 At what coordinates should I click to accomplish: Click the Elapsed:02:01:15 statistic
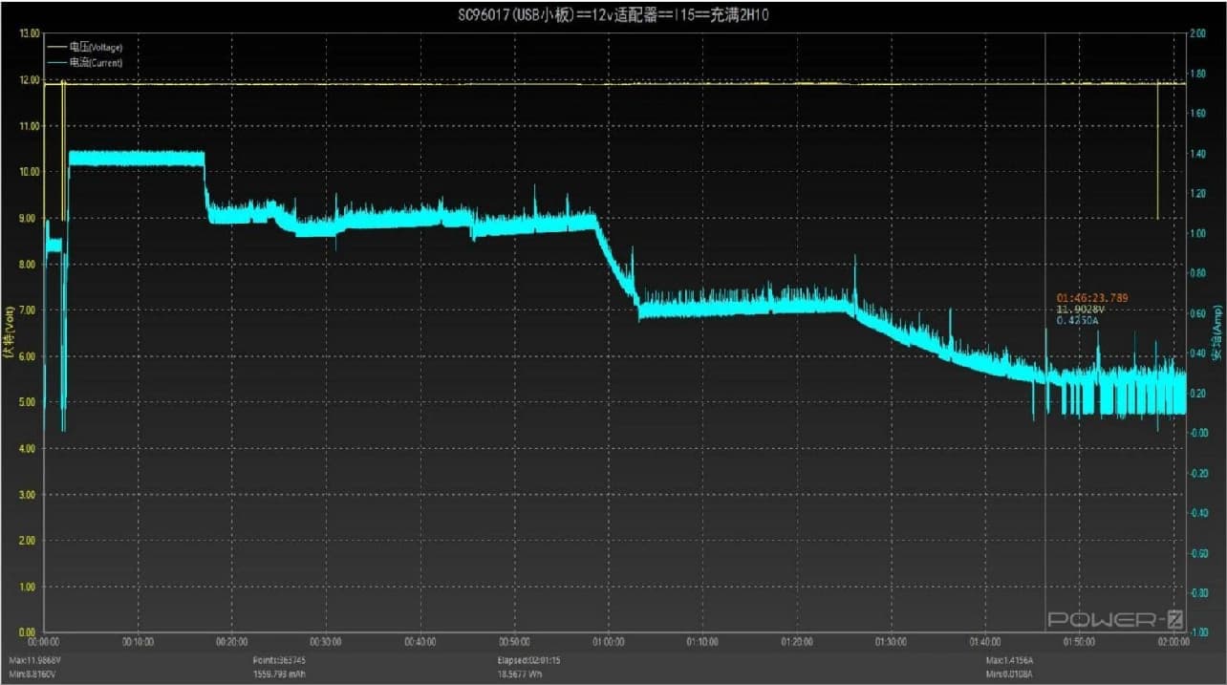point(529,660)
